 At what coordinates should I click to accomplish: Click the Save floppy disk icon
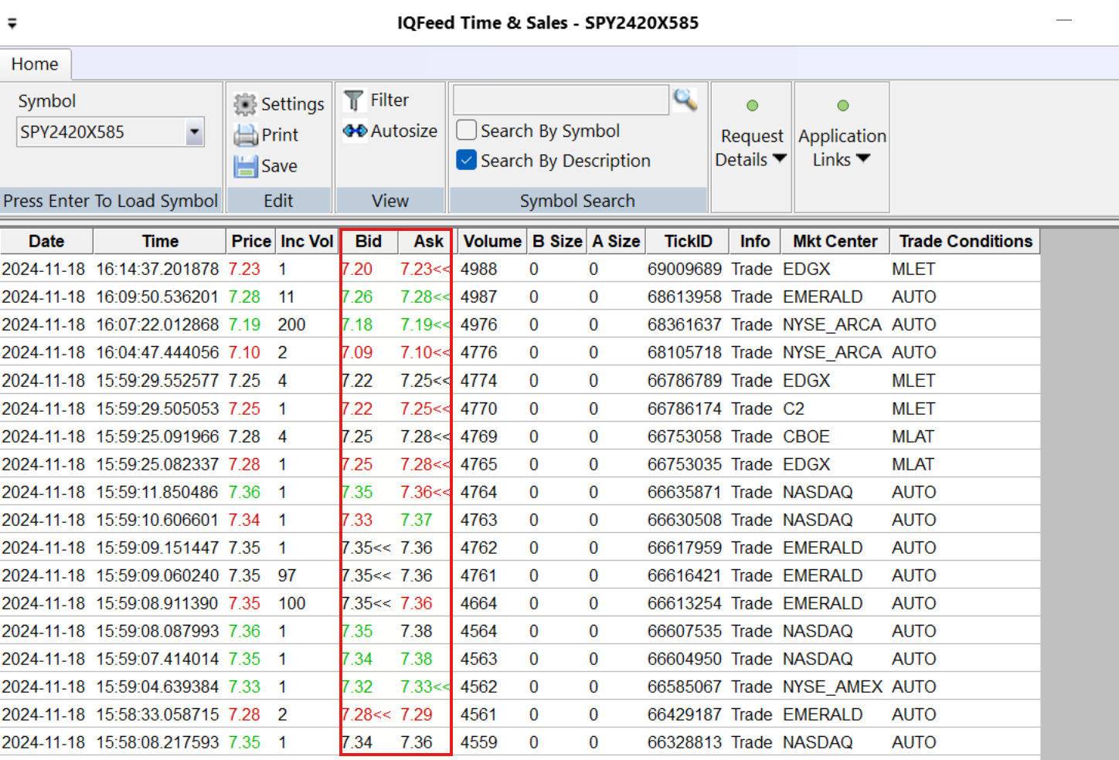click(245, 166)
